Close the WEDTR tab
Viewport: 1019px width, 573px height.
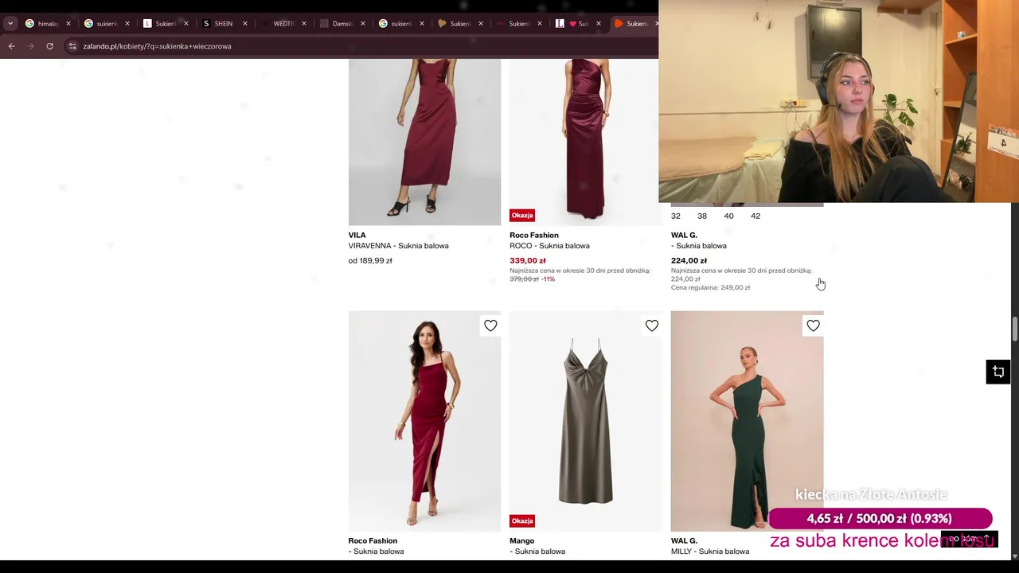coord(303,24)
